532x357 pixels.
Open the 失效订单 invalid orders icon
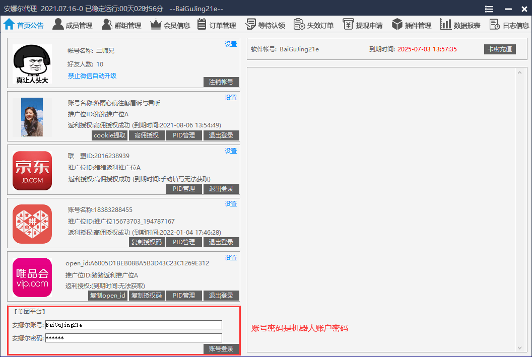tap(299, 24)
